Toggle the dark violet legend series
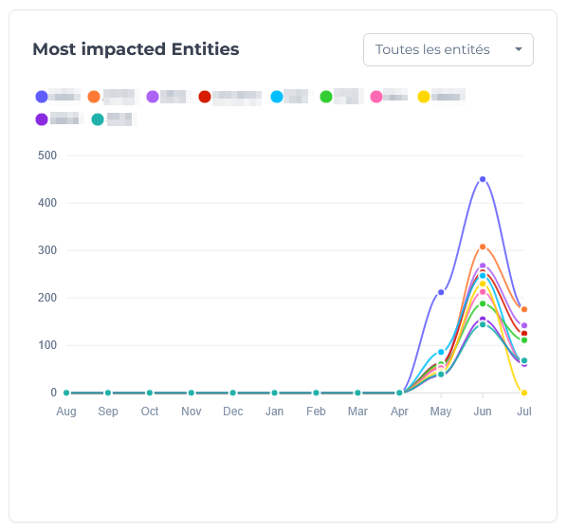This screenshot has height=531, width=567. [42, 119]
